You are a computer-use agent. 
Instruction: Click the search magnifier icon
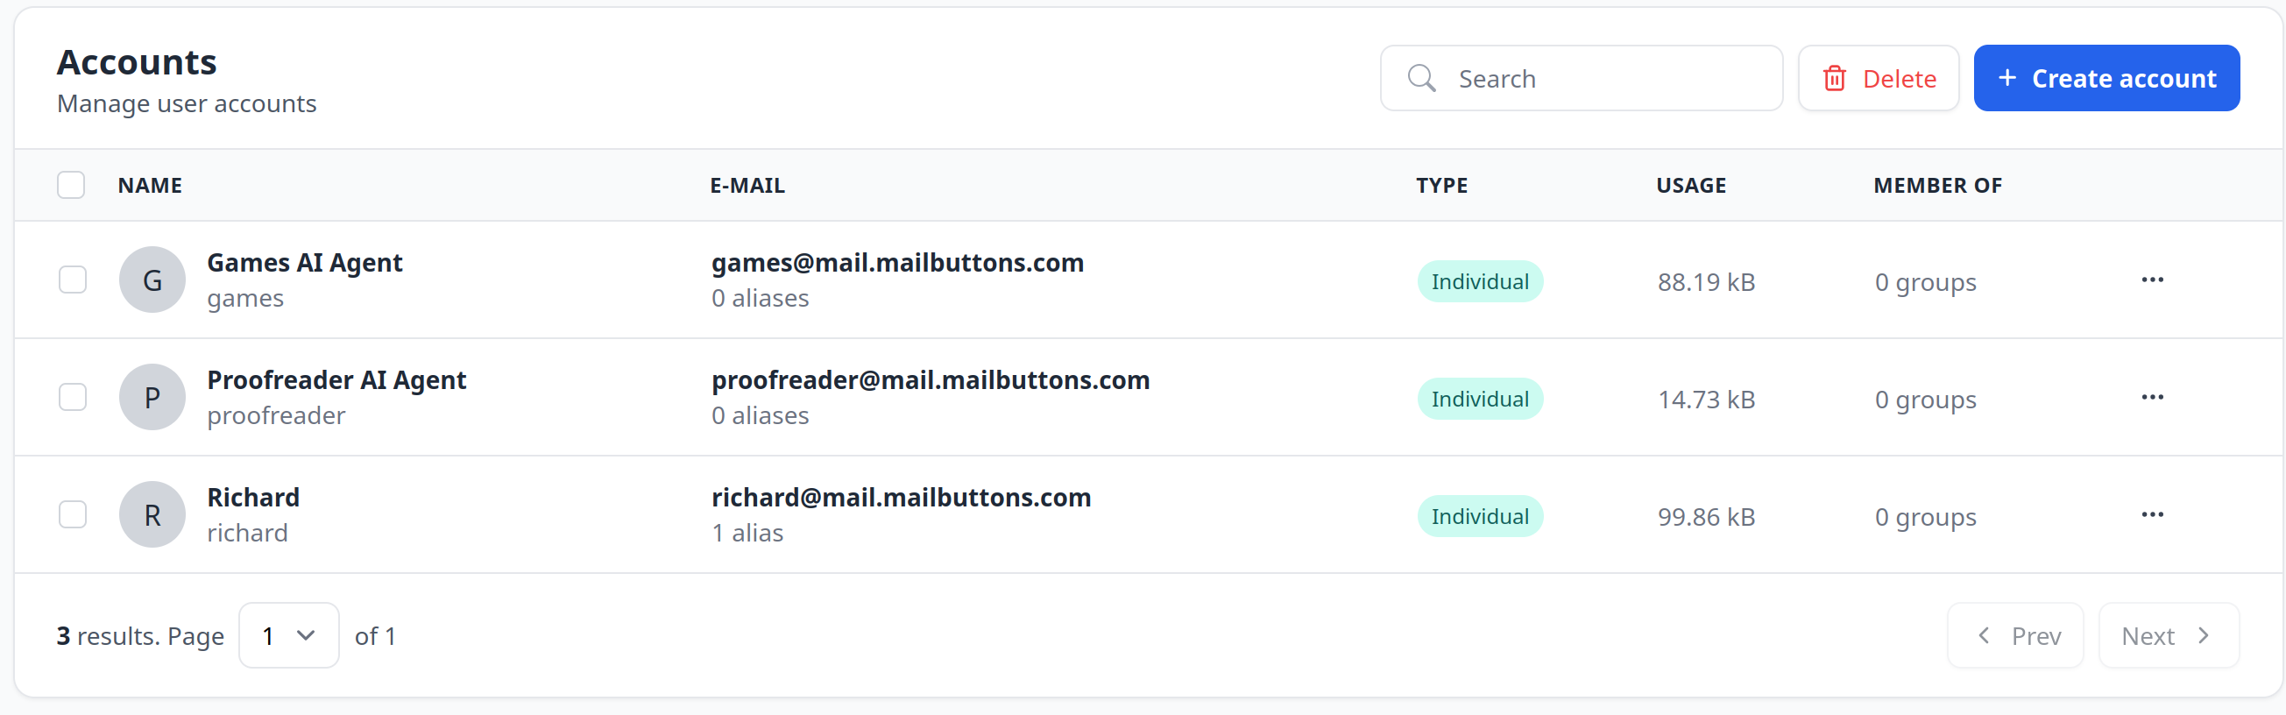(x=1421, y=78)
